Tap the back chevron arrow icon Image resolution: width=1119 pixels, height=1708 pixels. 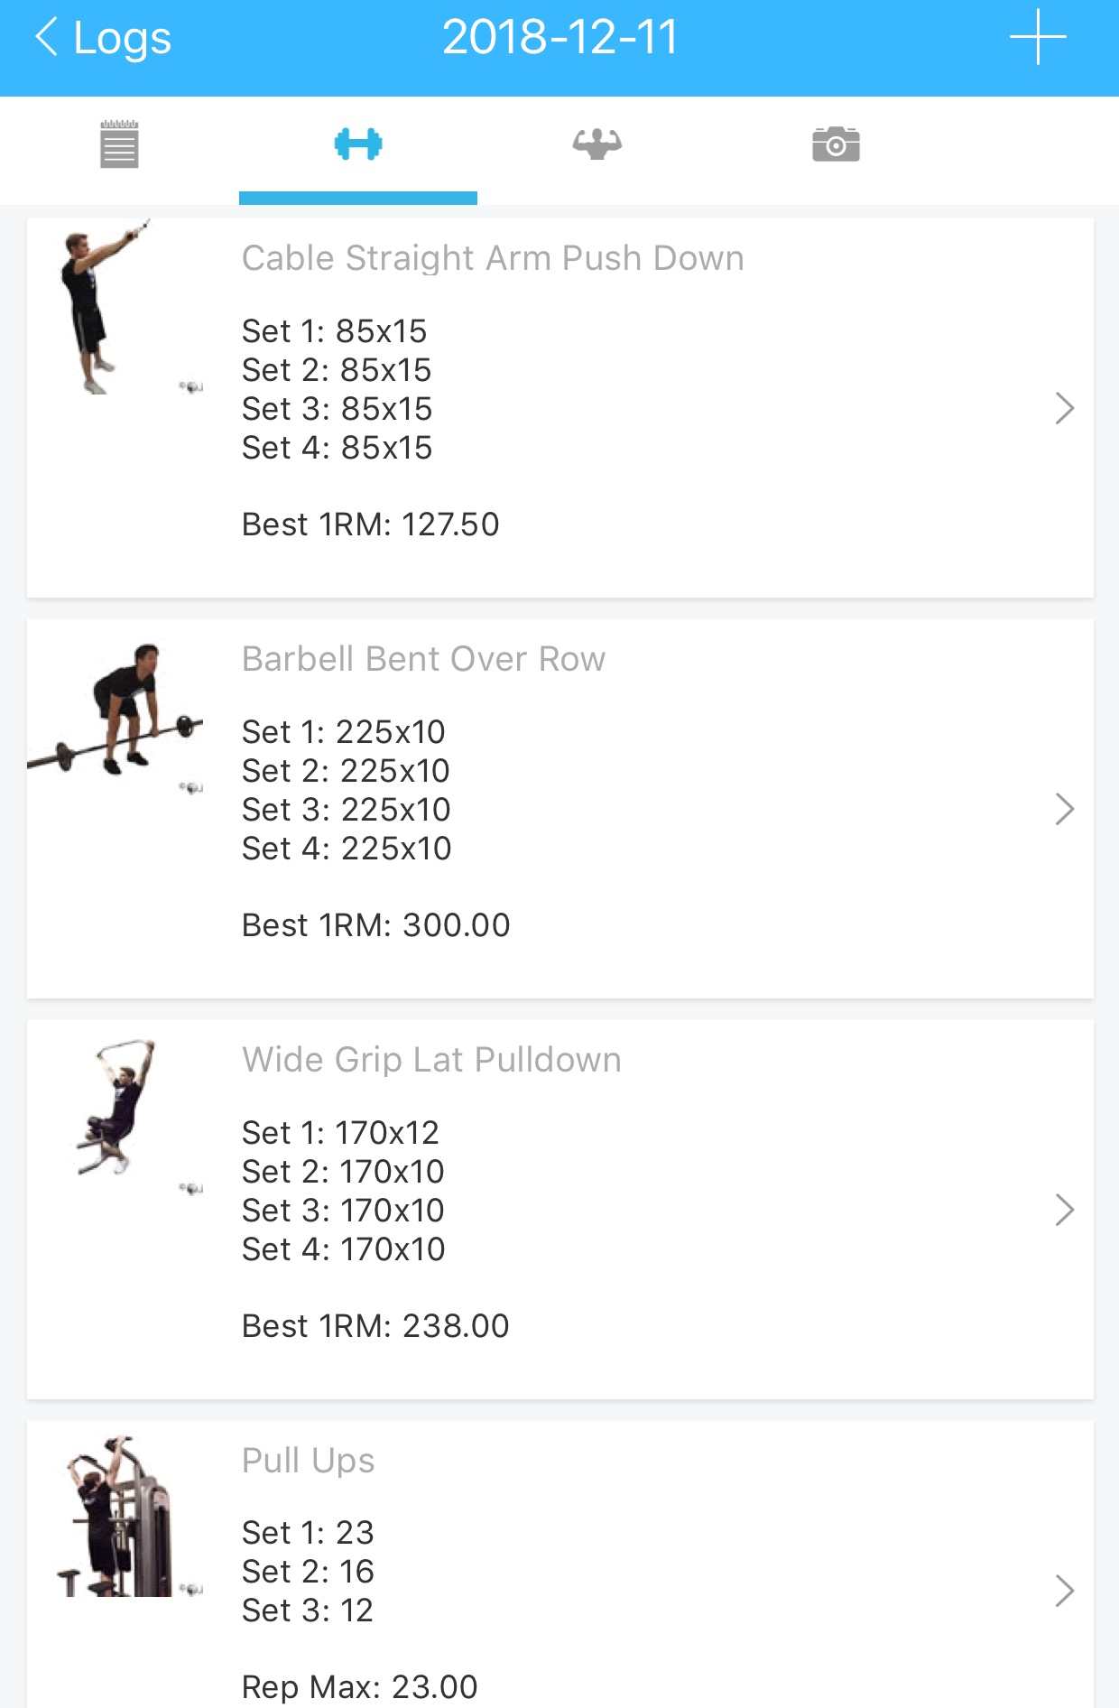(47, 38)
